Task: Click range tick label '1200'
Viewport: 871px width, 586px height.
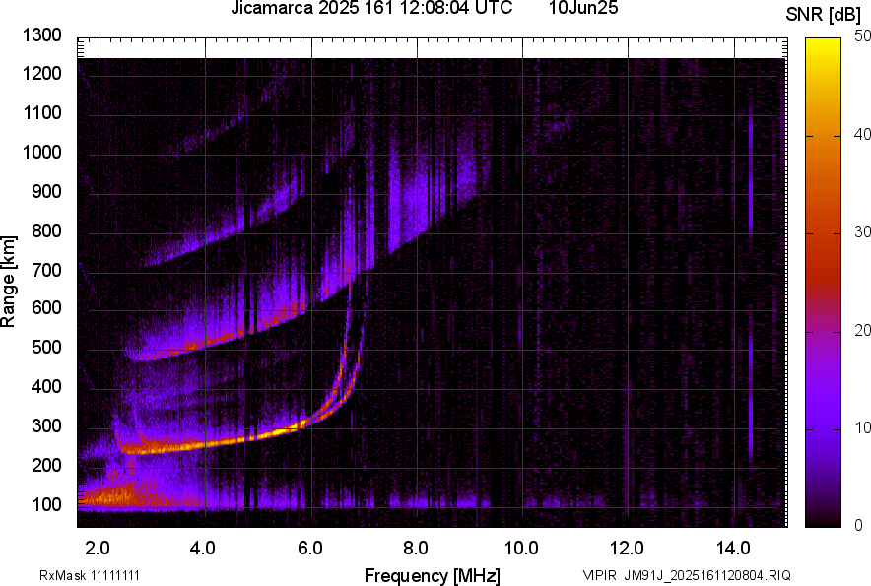Action: coord(41,73)
